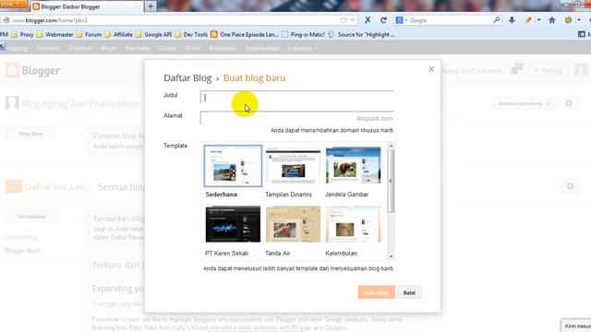Image resolution: width=591 pixels, height=332 pixels.
Task: Click Drive in Google bar
Action: point(192,48)
